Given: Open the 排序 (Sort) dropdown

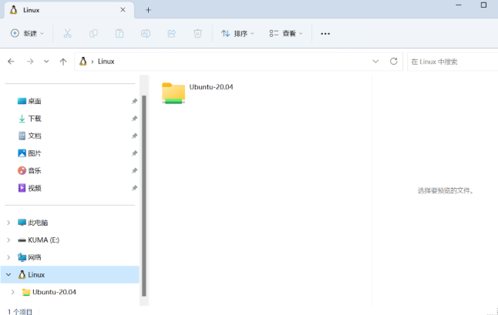Looking at the screenshot, I should (x=237, y=33).
